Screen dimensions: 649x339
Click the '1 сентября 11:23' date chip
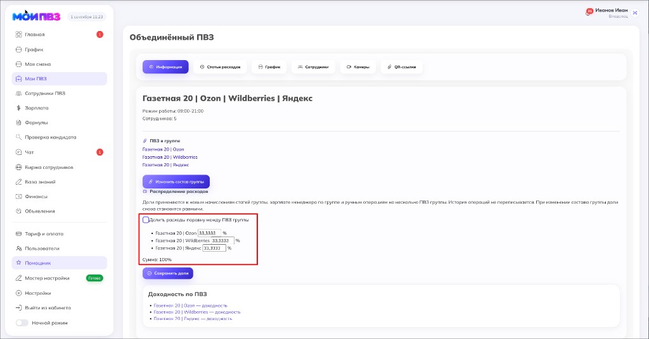coord(86,17)
